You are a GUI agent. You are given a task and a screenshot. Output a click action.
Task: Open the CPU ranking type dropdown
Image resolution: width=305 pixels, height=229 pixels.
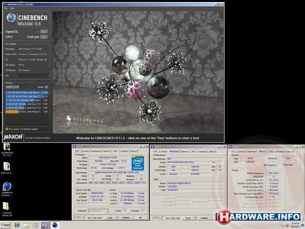[12, 87]
